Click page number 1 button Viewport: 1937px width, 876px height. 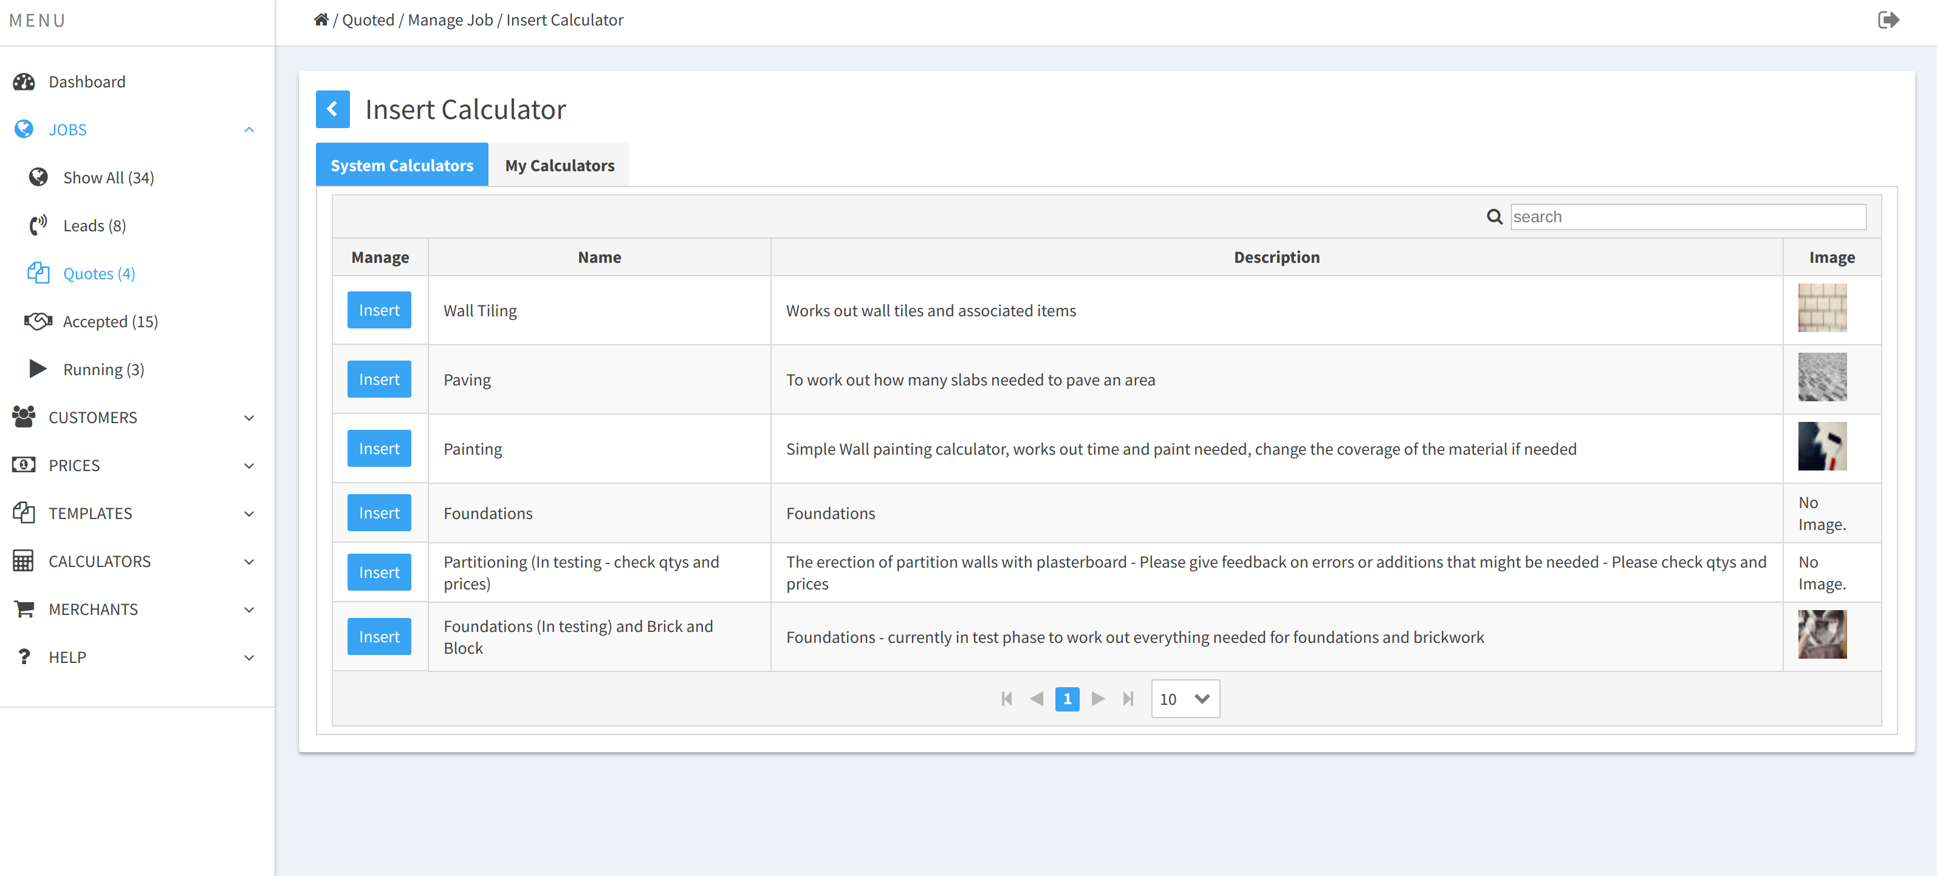coord(1067,699)
